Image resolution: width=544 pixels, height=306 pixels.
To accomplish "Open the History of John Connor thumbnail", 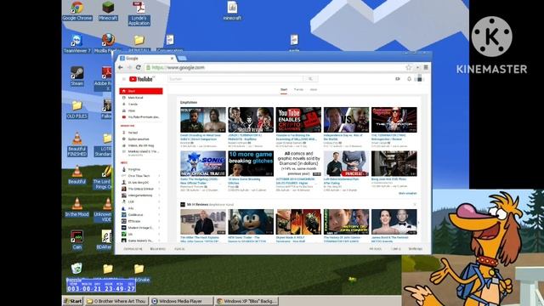I will (346, 222).
